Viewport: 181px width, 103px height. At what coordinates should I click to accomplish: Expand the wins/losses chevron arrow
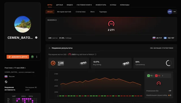(163, 76)
